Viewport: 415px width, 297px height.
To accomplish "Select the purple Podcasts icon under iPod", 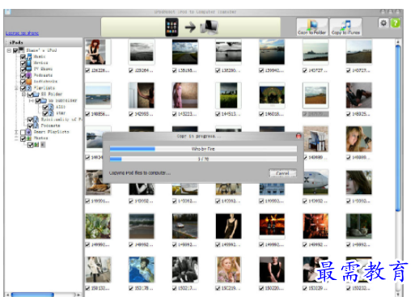I will coord(29,75).
